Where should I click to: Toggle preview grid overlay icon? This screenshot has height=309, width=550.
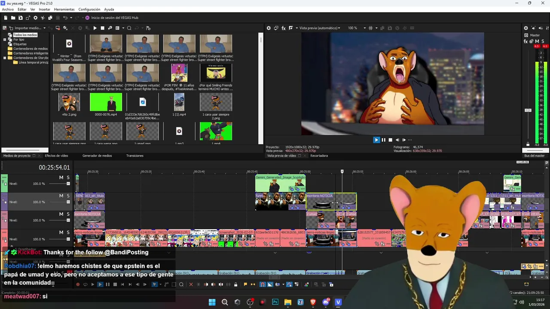(x=371, y=28)
